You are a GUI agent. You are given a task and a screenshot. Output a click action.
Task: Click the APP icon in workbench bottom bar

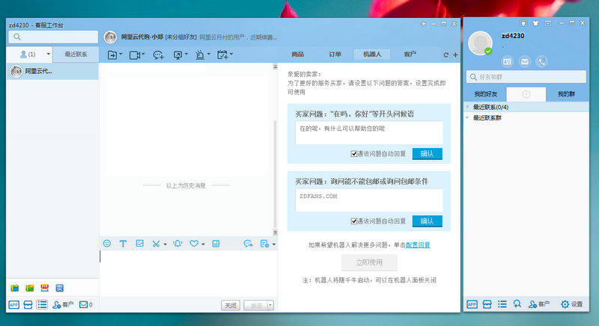pos(13,304)
